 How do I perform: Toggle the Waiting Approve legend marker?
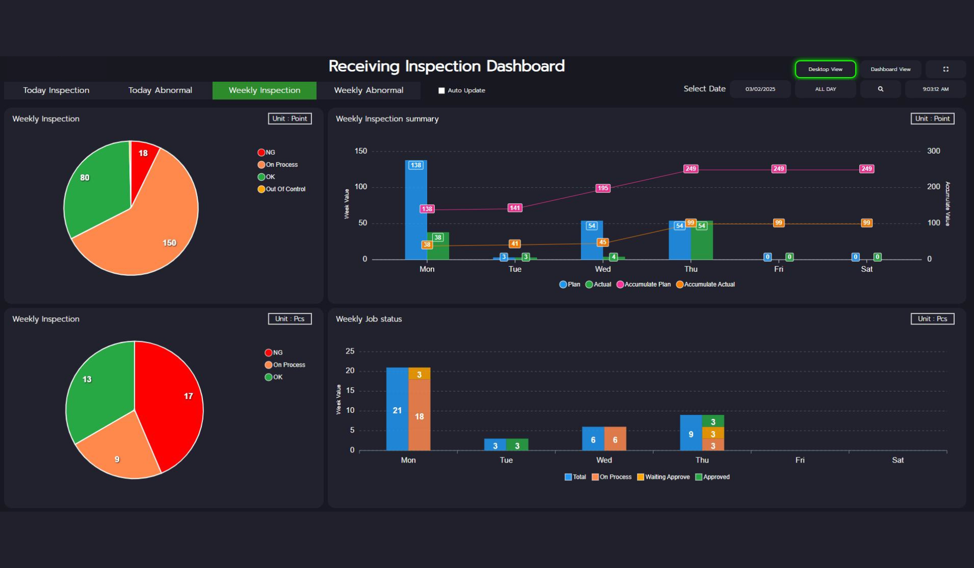(x=640, y=477)
